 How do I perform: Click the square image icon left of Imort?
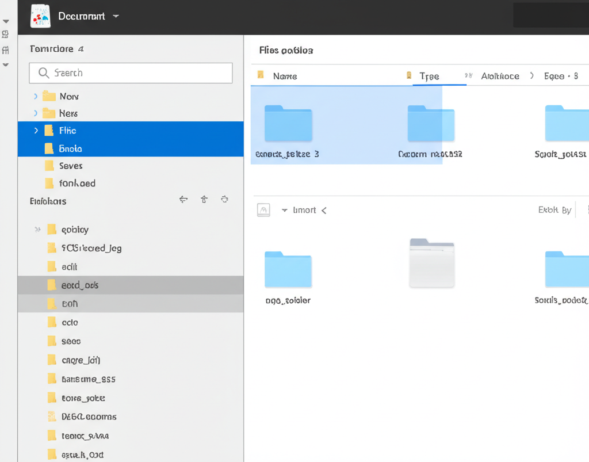coord(263,210)
